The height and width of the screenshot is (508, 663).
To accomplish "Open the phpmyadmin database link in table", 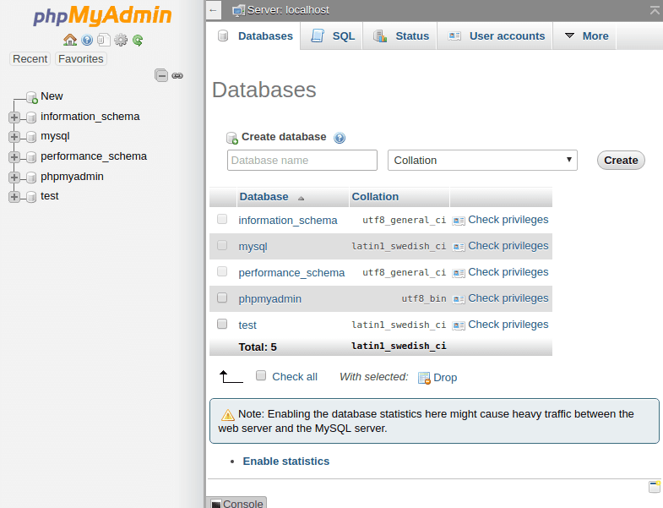I will (x=269, y=299).
